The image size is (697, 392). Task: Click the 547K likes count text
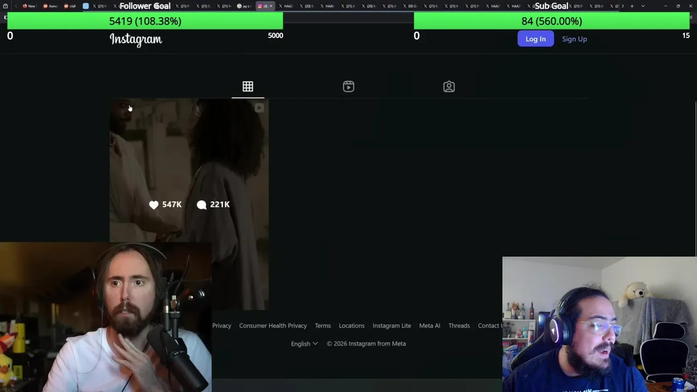click(x=172, y=205)
